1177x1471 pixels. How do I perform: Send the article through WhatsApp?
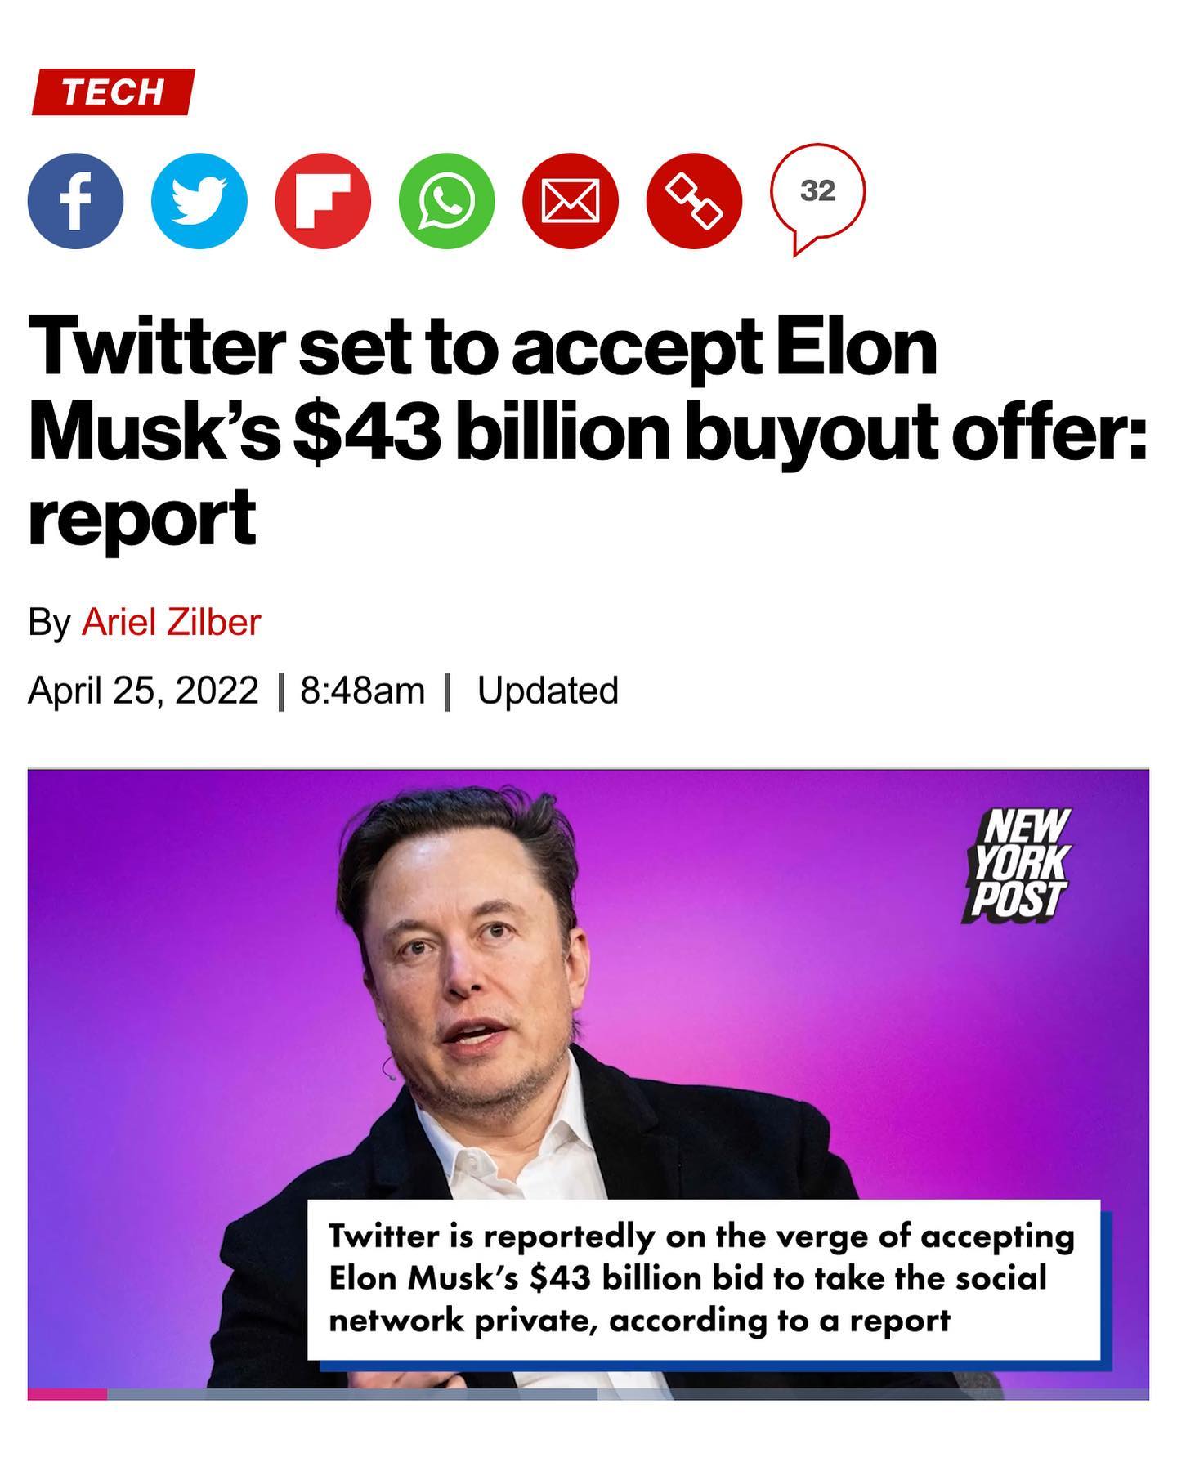click(x=446, y=201)
